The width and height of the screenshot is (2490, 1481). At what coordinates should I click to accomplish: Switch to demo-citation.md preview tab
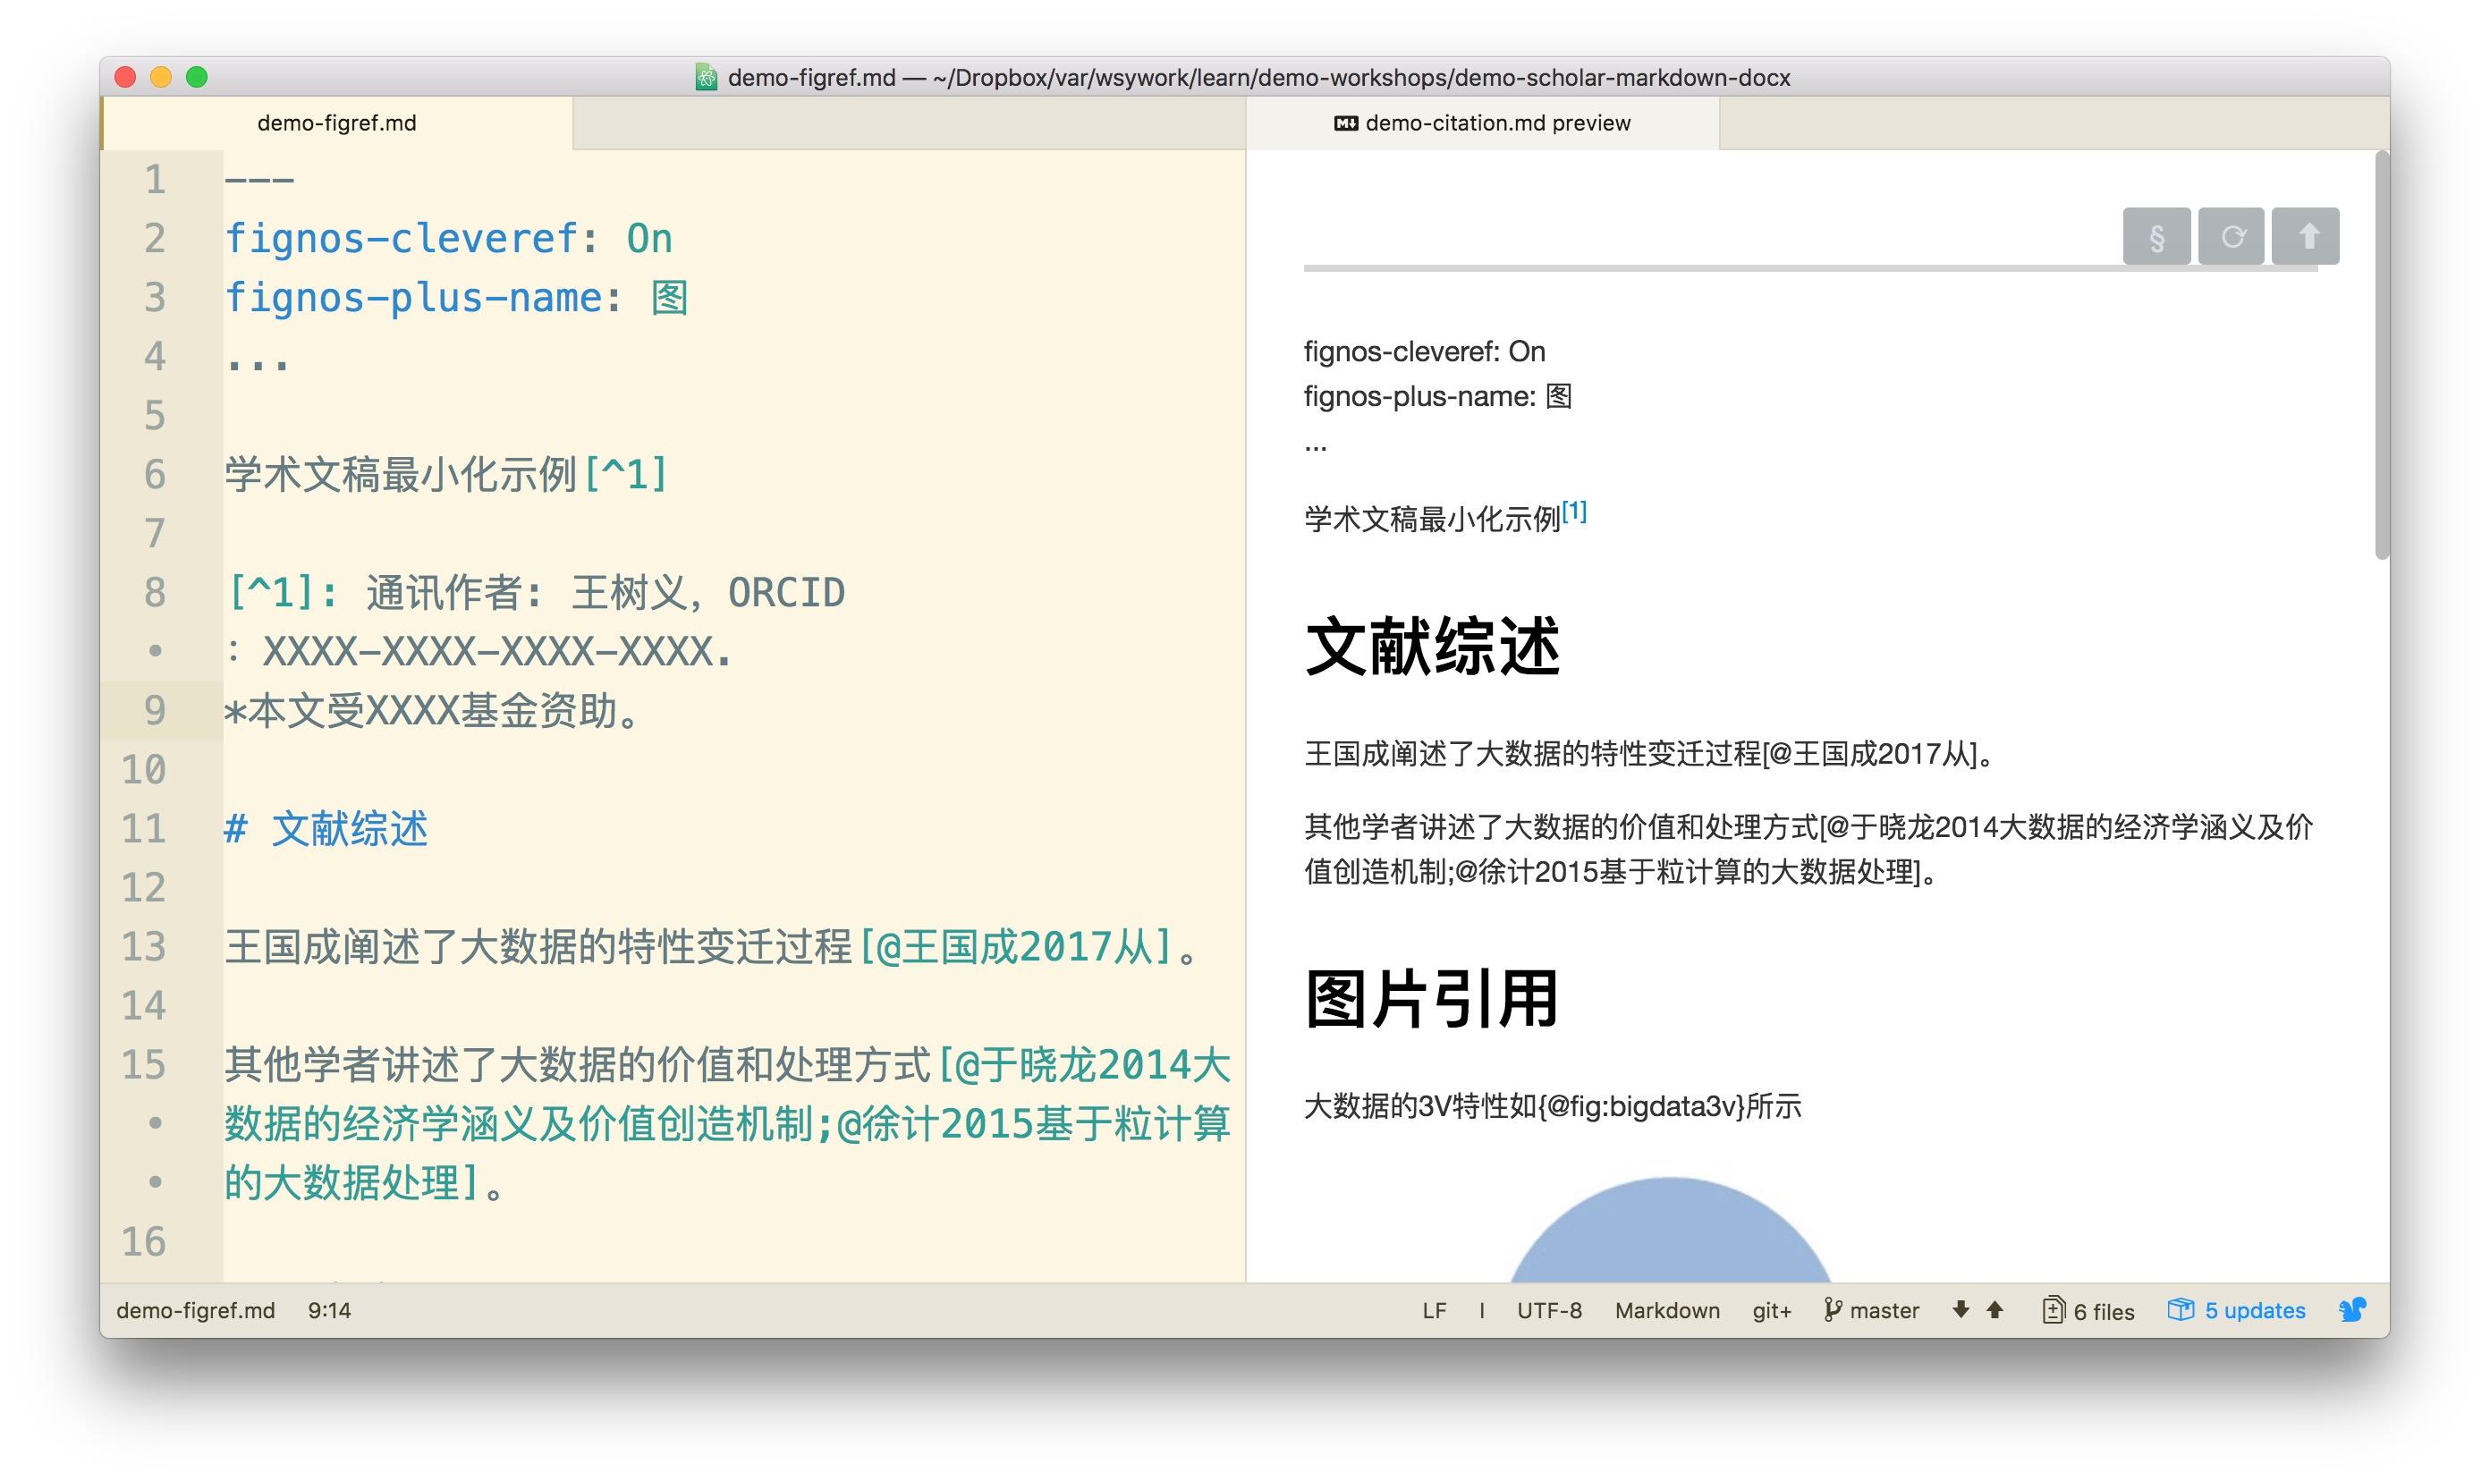tap(1483, 123)
